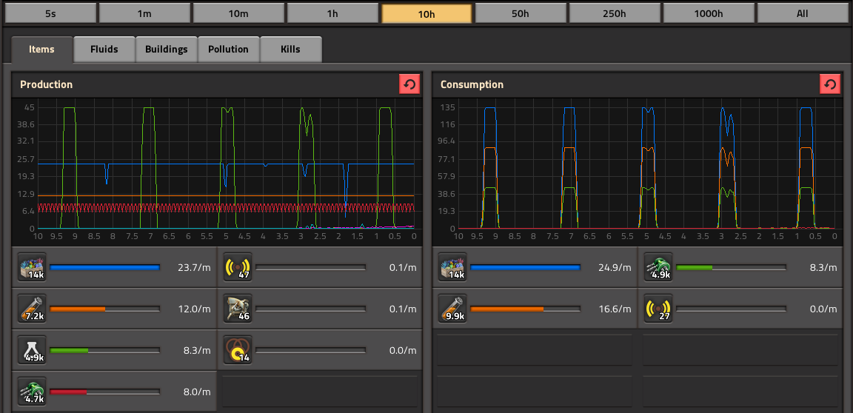Click the yellow signal icon showing 27

coord(658,309)
